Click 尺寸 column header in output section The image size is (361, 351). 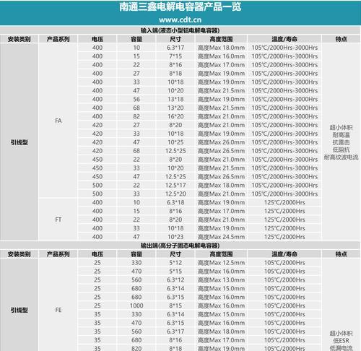pos(175,254)
